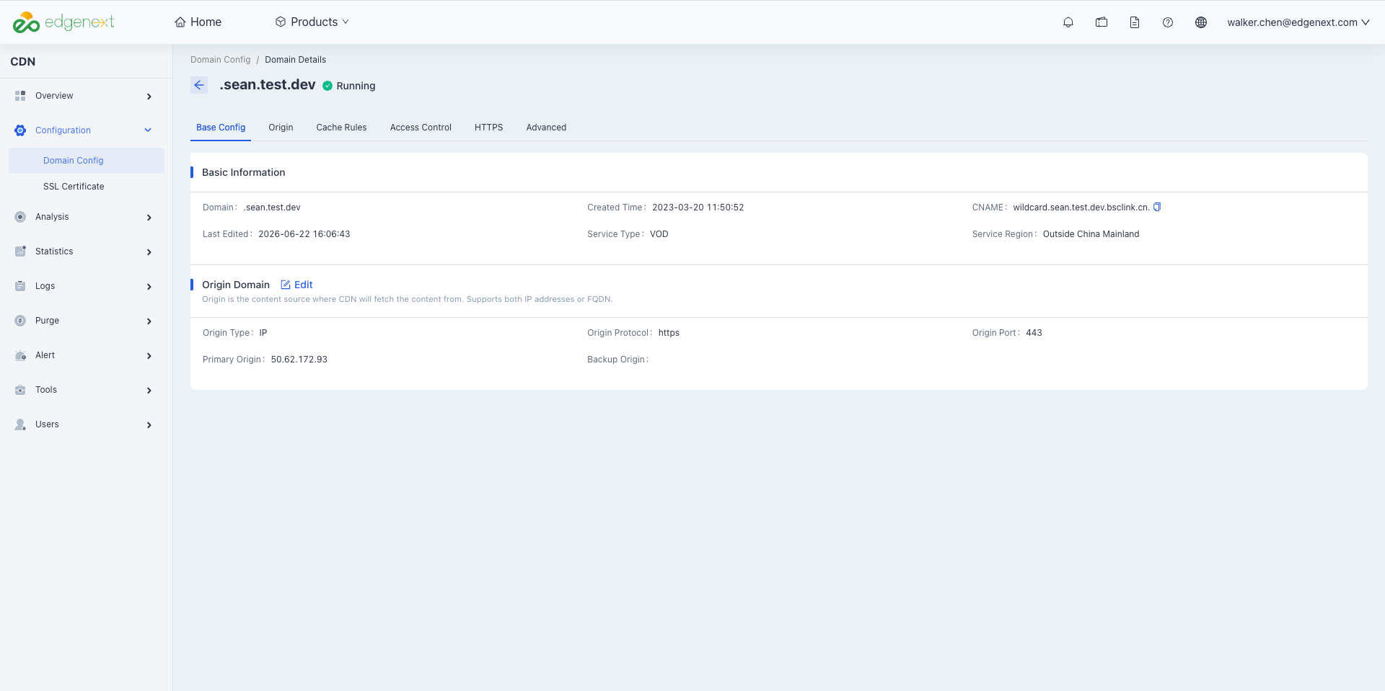This screenshot has width=1385, height=691.
Task: Click the Products cube icon
Action: 281,22
